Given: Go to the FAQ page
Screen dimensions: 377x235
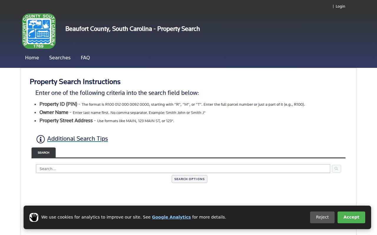Looking at the screenshot, I should [85, 58].
